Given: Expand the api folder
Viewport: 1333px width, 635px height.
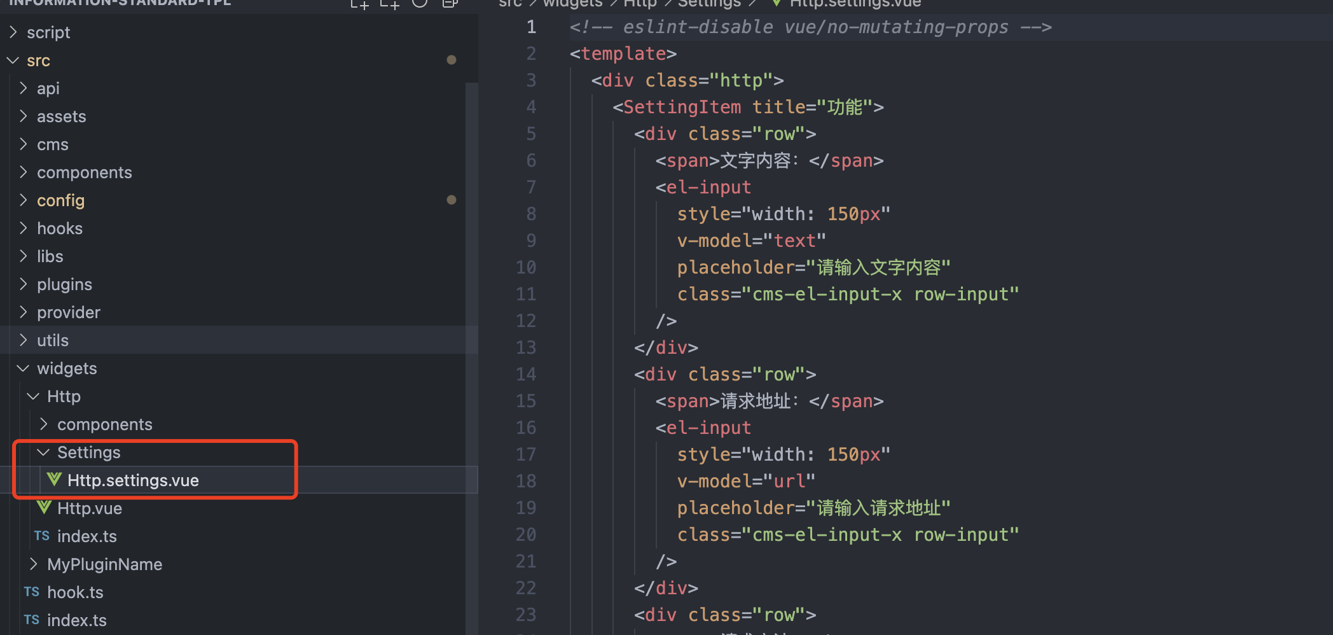Looking at the screenshot, I should 24,88.
